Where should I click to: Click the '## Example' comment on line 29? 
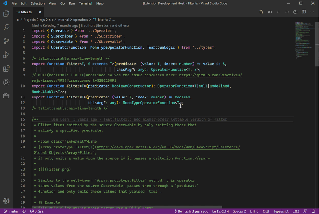(x=49, y=203)
